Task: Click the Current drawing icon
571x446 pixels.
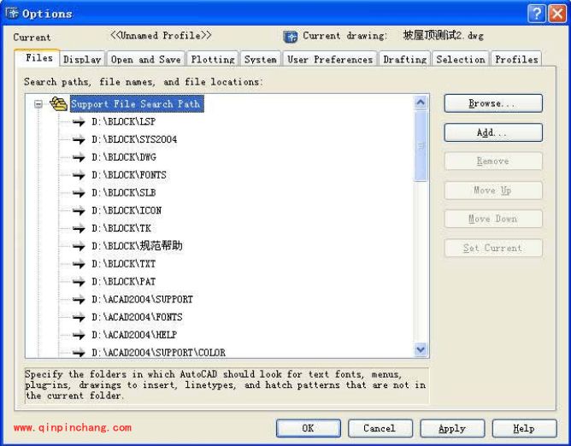Action: pos(291,37)
